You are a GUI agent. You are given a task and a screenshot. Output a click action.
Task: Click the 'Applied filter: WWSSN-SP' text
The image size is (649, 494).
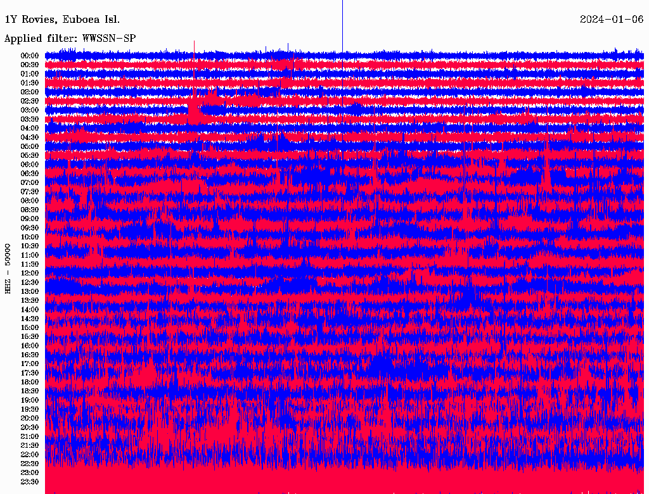(70, 39)
